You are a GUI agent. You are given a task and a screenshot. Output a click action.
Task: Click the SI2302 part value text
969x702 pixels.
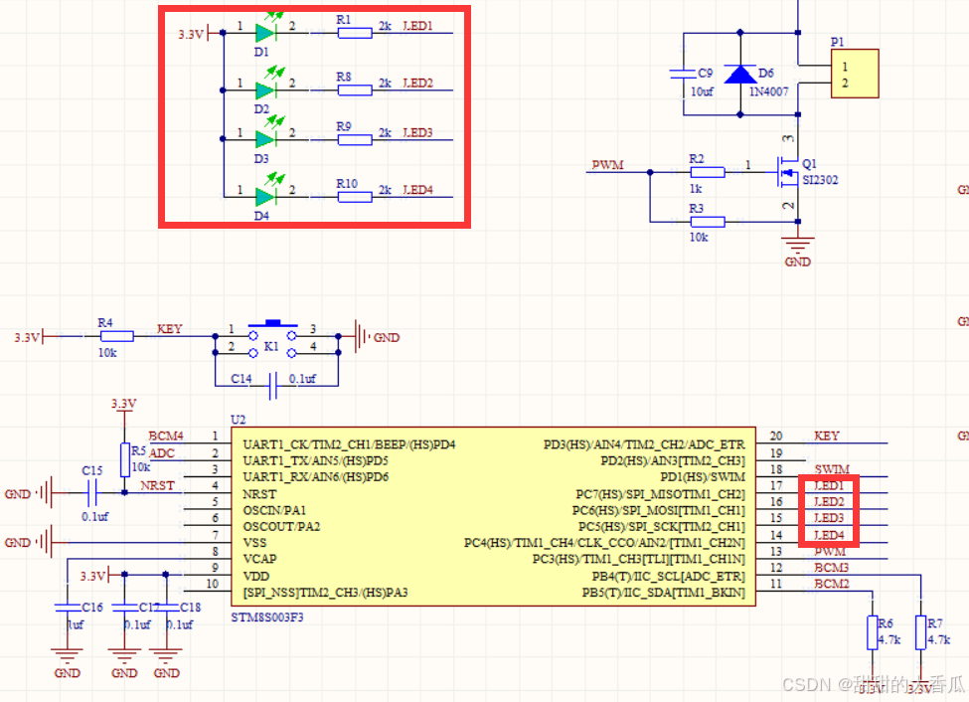[x=820, y=180]
